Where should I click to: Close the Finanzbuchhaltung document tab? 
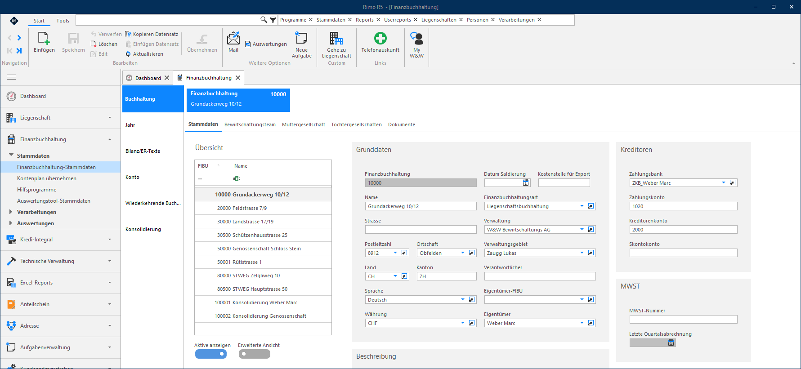238,78
